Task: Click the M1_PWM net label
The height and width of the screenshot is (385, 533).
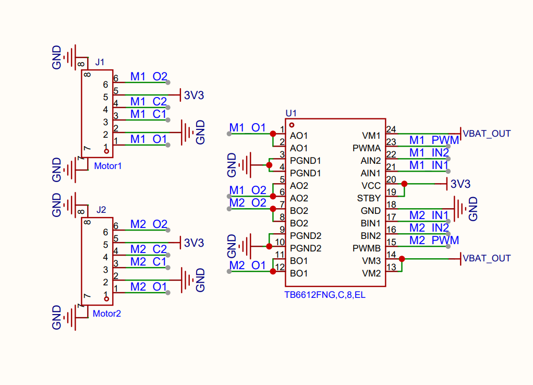Action: pos(434,140)
